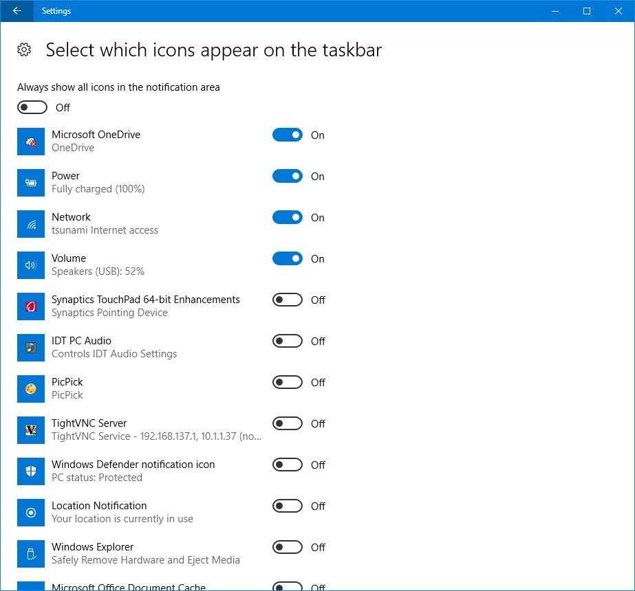Click the Volume speaker icon

30,265
